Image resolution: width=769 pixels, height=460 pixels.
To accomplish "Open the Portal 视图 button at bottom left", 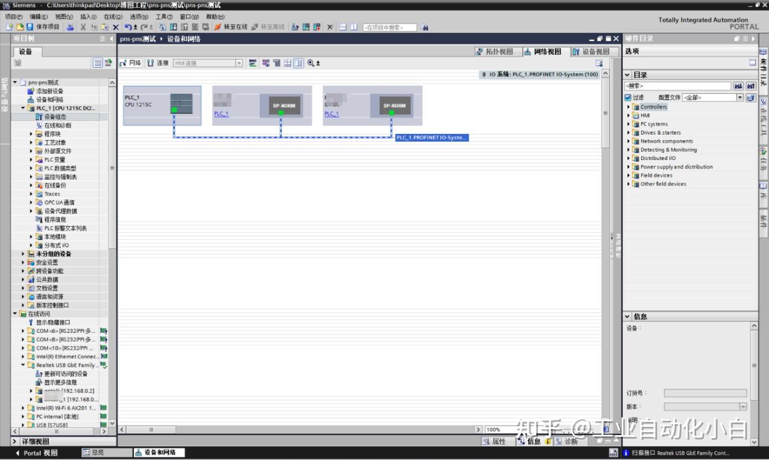I will click(36, 453).
